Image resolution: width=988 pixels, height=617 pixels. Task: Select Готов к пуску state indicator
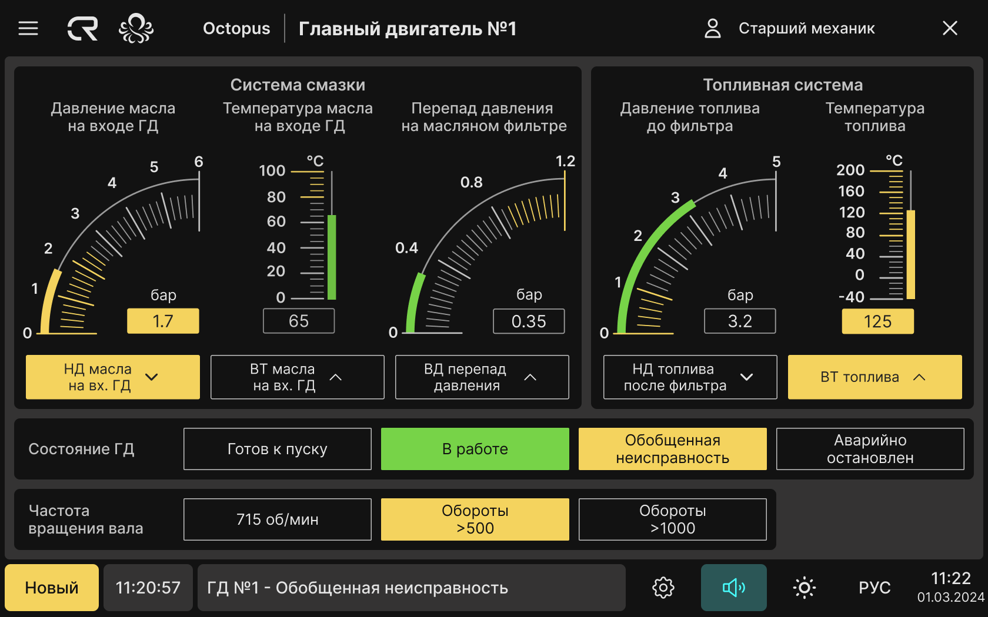[x=278, y=449]
